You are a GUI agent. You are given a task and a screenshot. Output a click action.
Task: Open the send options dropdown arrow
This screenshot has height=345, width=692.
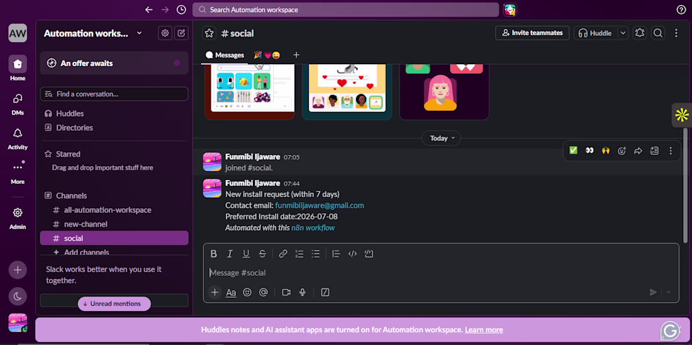click(x=669, y=292)
